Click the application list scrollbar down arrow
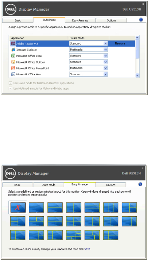The width and height of the screenshot is (148, 260). [137, 75]
